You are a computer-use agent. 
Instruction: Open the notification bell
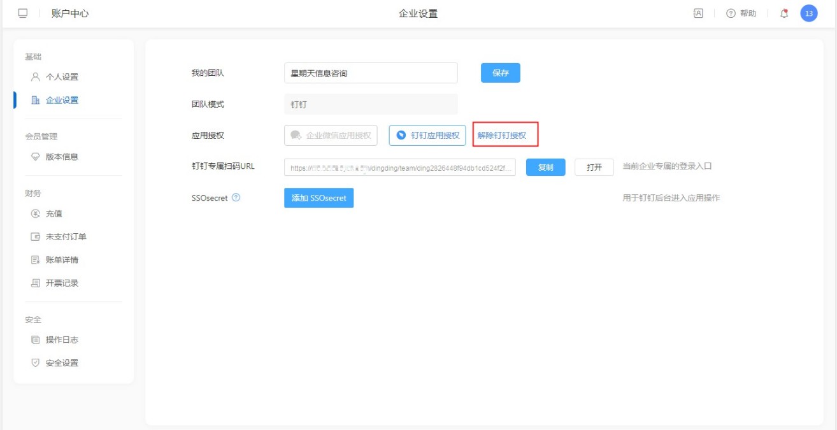784,13
